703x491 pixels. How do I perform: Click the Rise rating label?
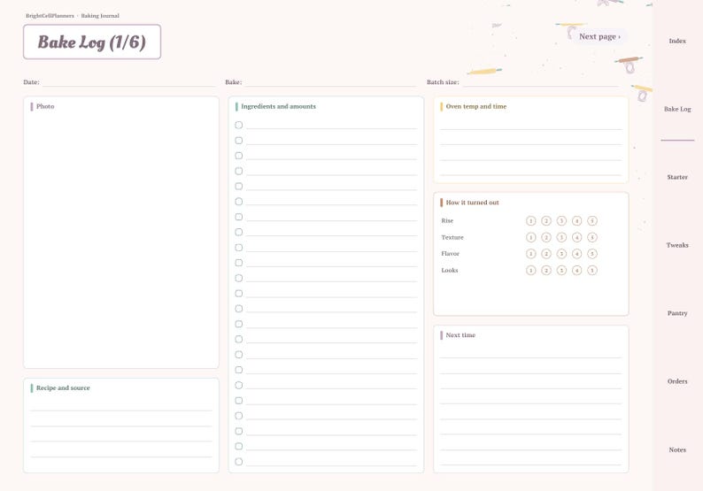pos(447,221)
